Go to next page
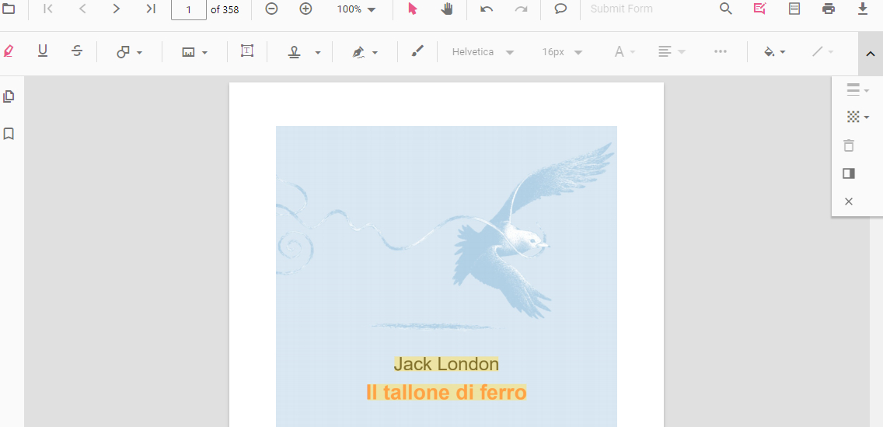 pos(116,9)
